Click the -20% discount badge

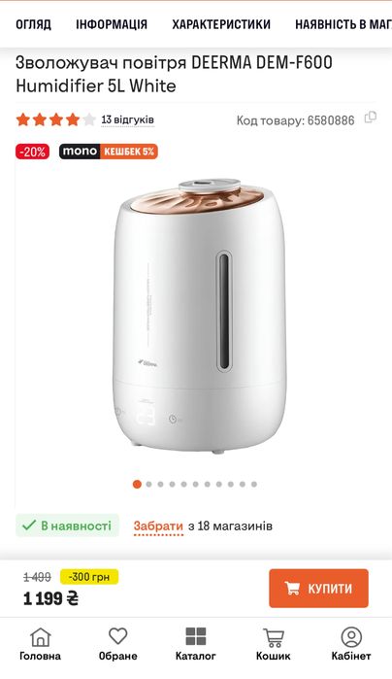pyautogui.click(x=33, y=152)
